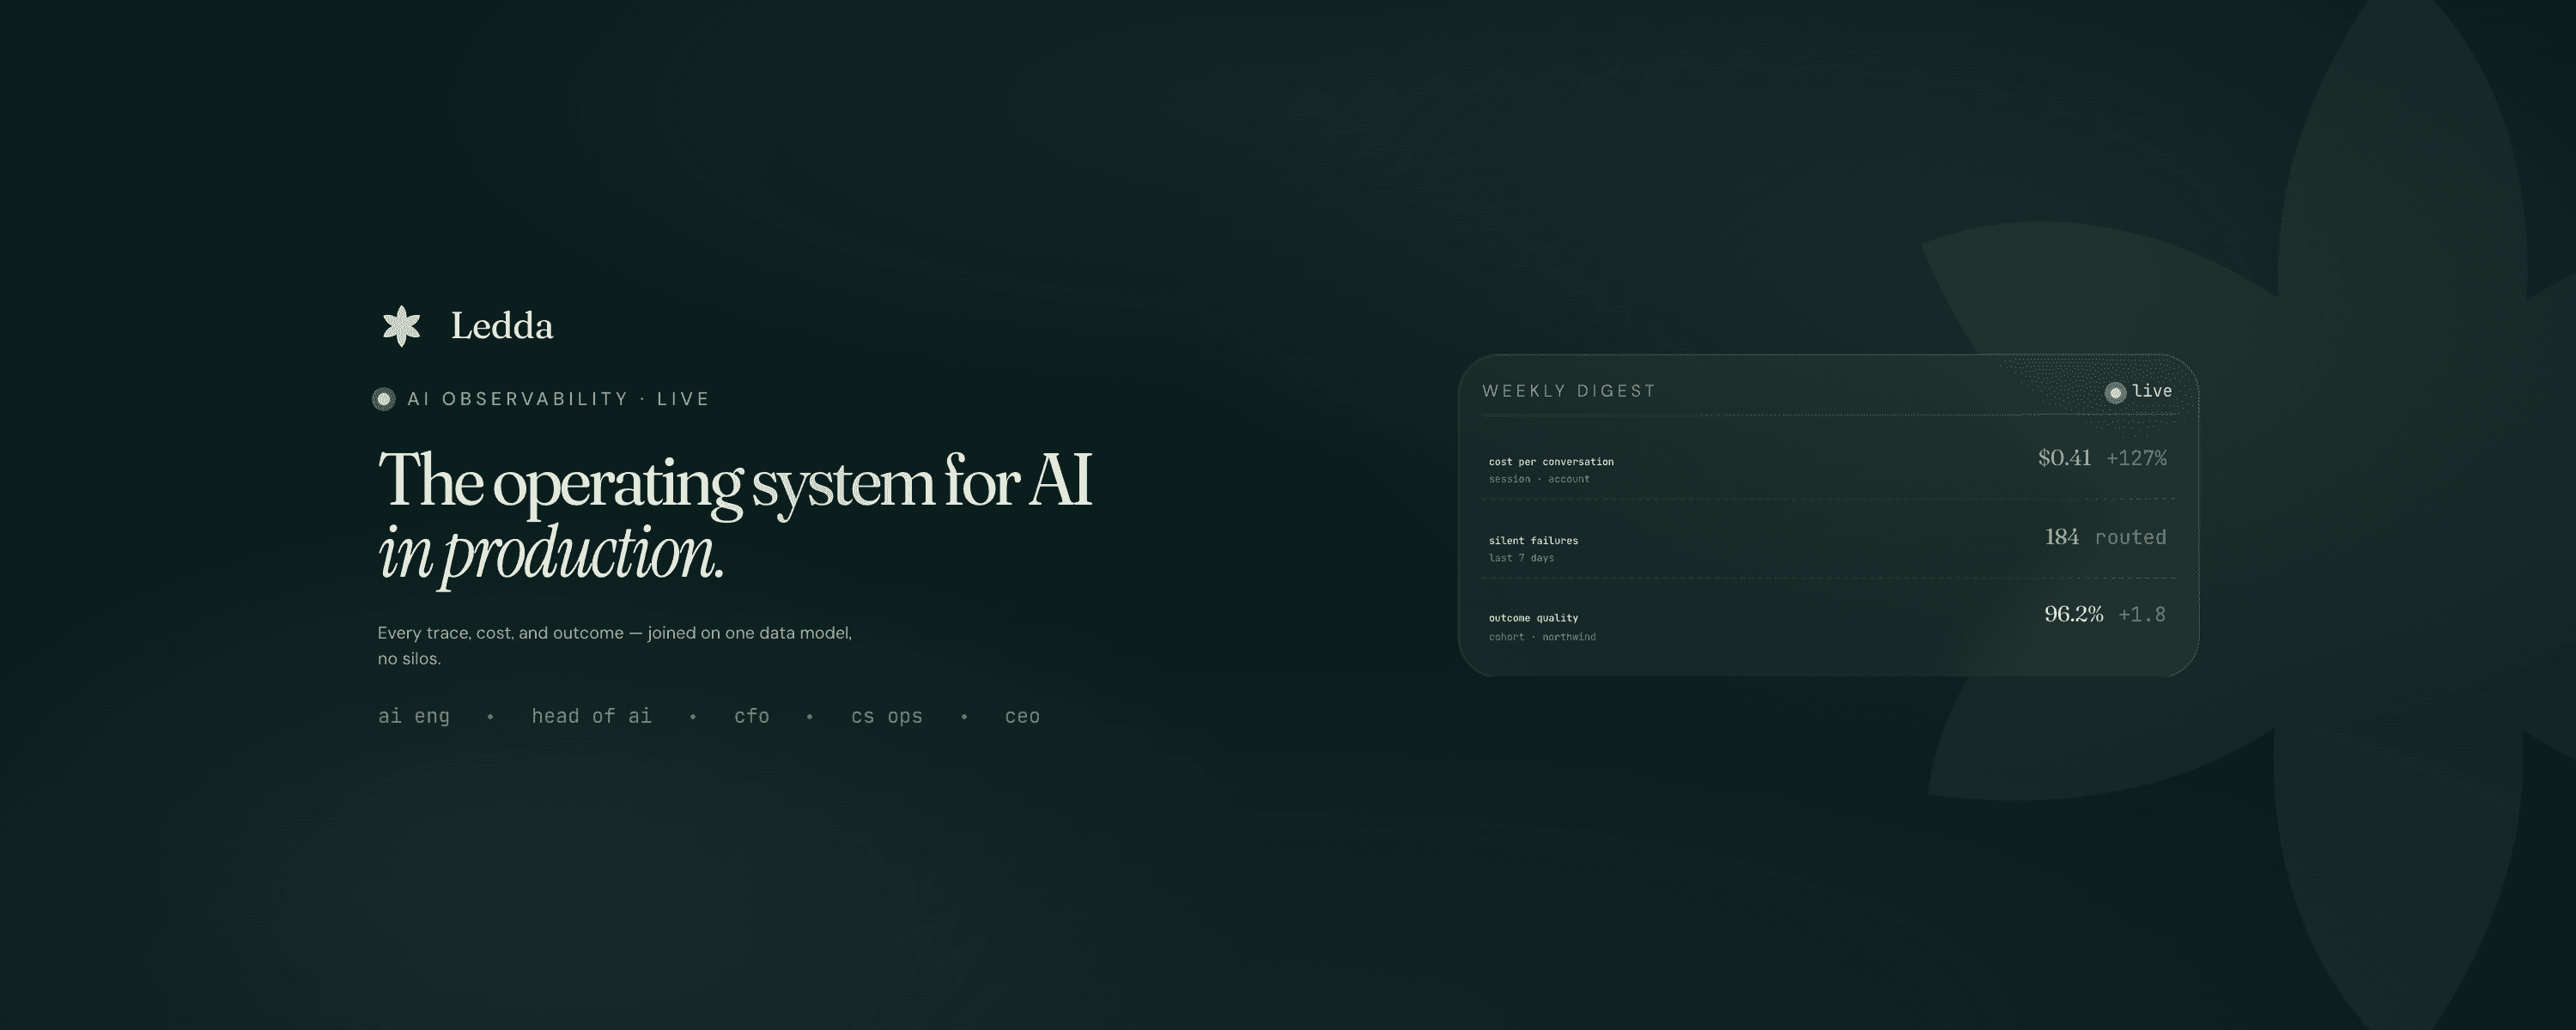Select the "ceo" role tag
The height and width of the screenshot is (1030, 2576).
[x=1022, y=716]
